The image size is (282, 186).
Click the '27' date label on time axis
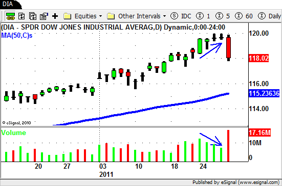pyautogui.click(x=67, y=166)
